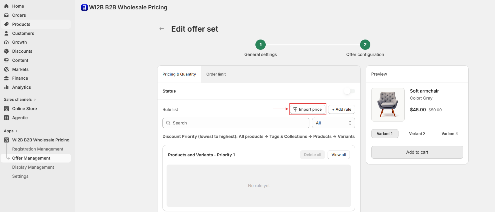Screen dimensions: 495x212
Task: Expand Sales channels chevron
Action: [x=35, y=100]
